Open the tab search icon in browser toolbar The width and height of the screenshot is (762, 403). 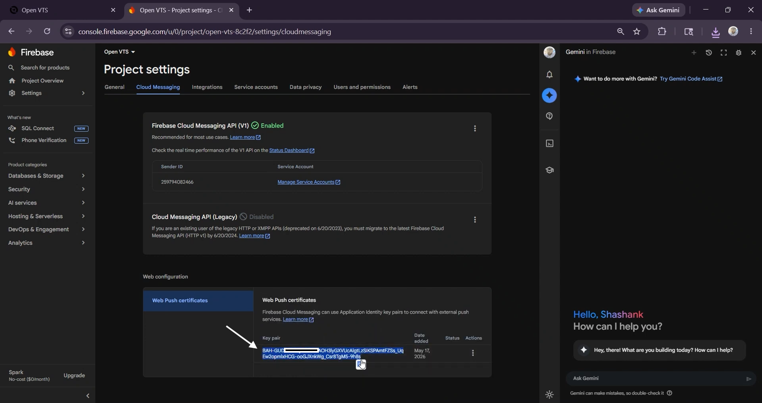(x=689, y=32)
